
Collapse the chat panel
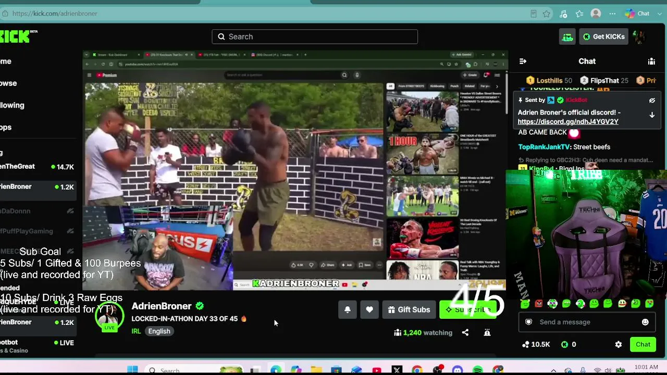(x=523, y=61)
